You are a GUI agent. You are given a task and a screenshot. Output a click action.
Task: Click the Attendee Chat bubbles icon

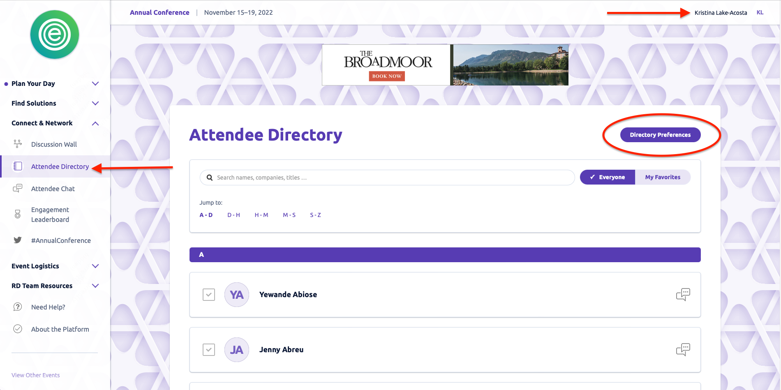coord(18,188)
